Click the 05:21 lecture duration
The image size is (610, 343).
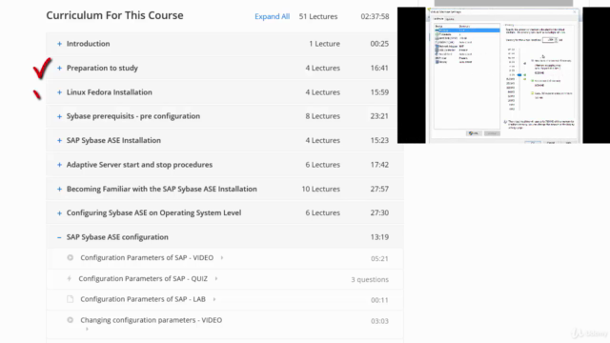tap(379, 258)
